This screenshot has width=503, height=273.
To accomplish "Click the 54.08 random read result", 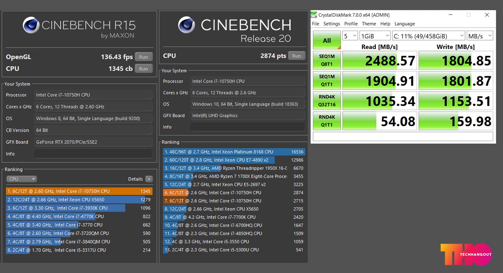I will 379,121.
